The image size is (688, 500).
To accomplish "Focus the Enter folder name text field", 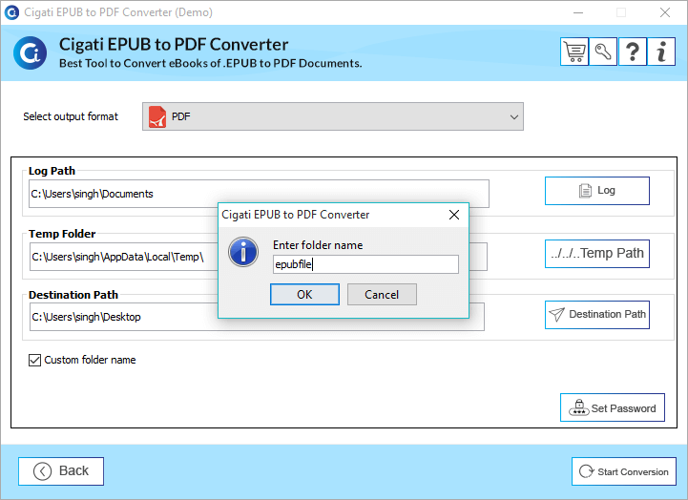I will click(365, 264).
